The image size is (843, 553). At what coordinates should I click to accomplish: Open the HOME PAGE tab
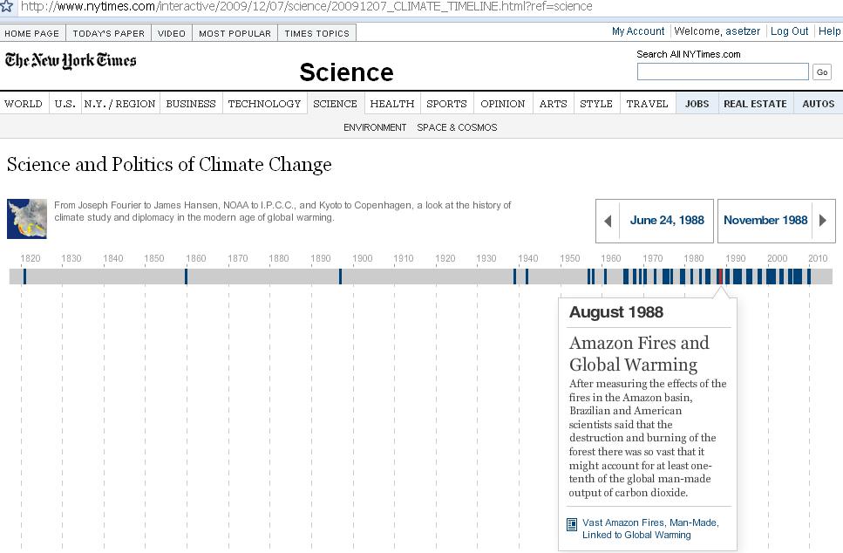pos(32,33)
